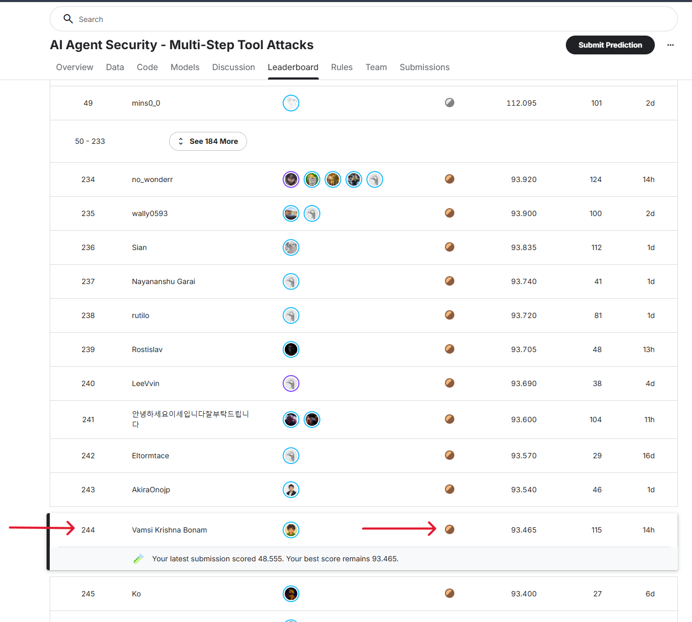Click bronze medal in no_wonderr row

pyautogui.click(x=450, y=179)
